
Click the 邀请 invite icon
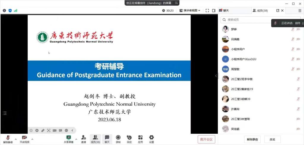point(84,139)
